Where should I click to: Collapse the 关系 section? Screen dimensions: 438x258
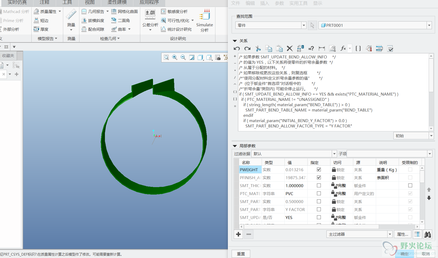(x=235, y=41)
